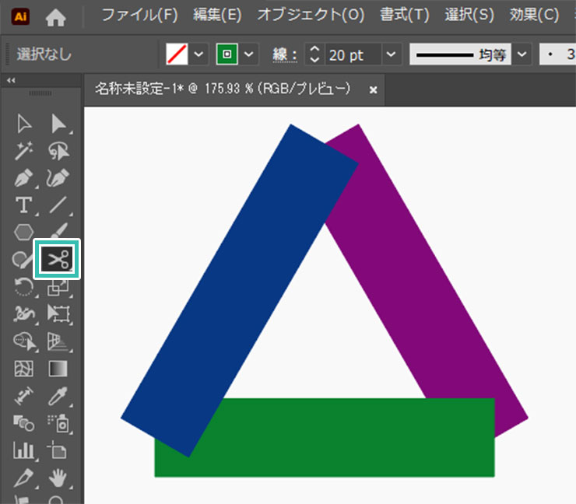Click the green stroke color swatch
The image size is (576, 504).
[x=228, y=54]
